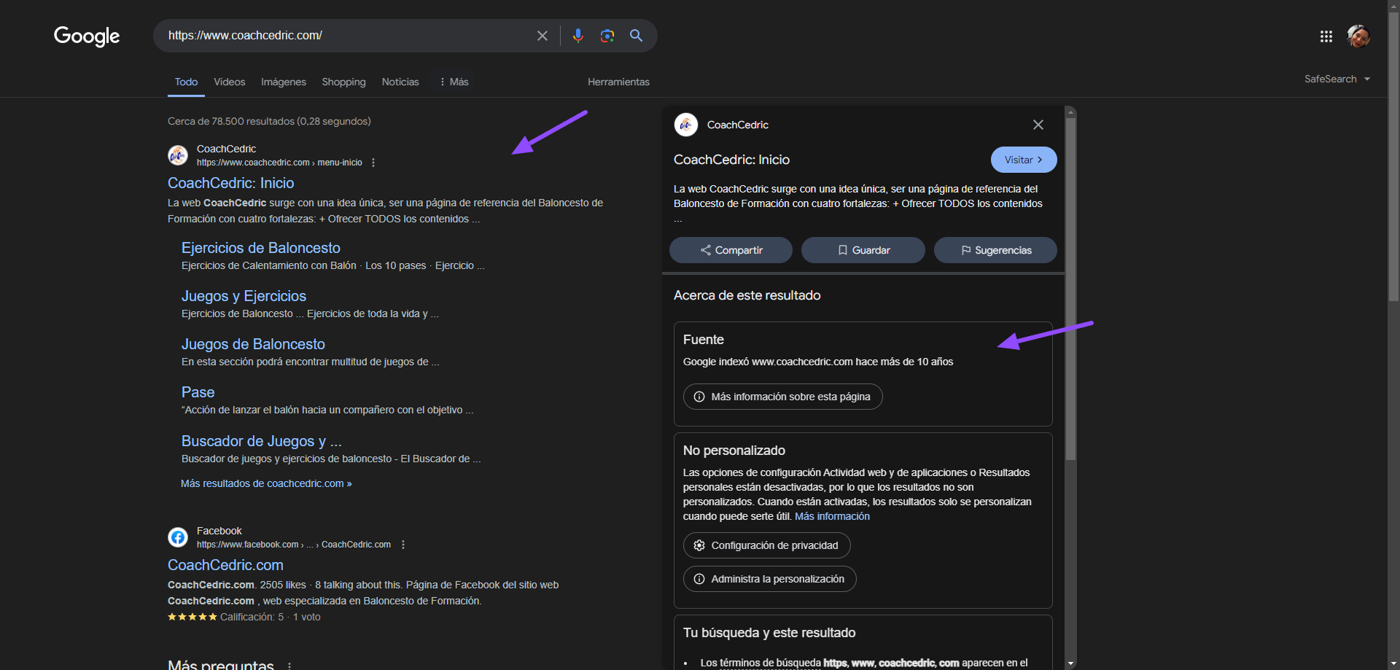Click the Visitar button
The image size is (1400, 670).
click(1024, 160)
